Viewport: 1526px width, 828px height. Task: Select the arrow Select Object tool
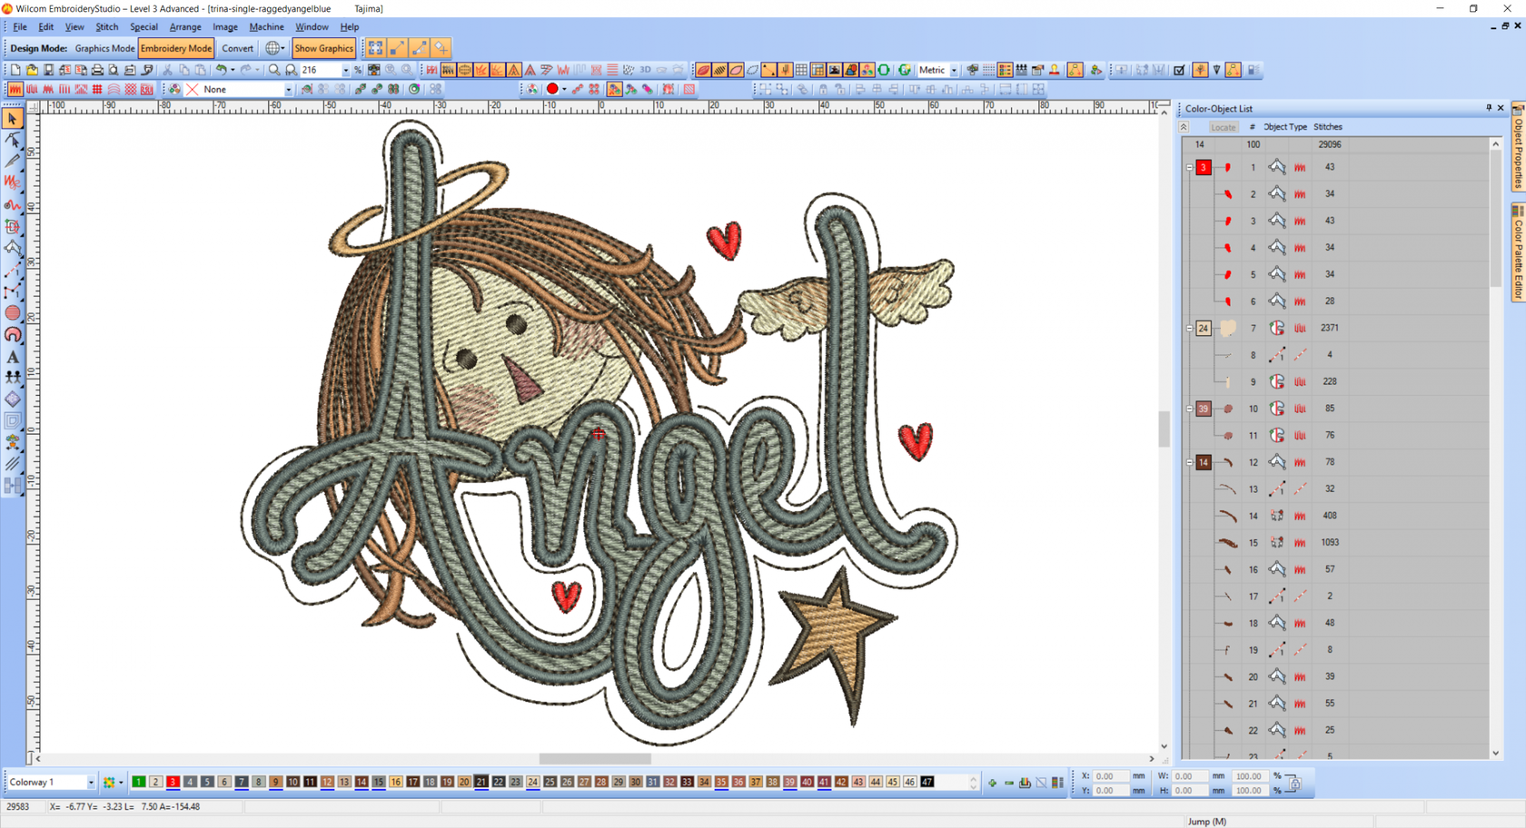tap(13, 118)
